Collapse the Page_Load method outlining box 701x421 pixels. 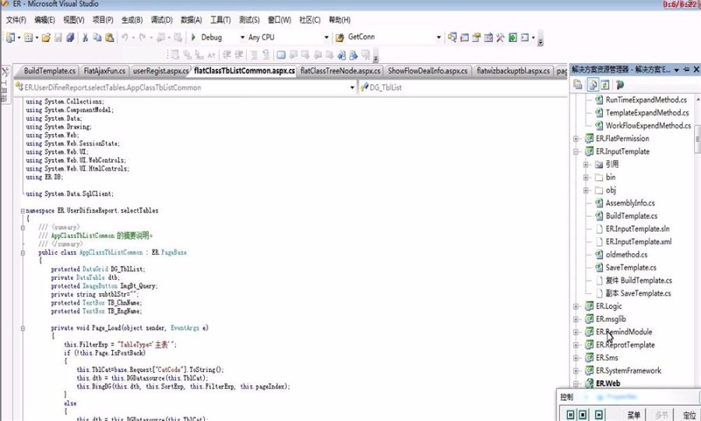pos(23,328)
